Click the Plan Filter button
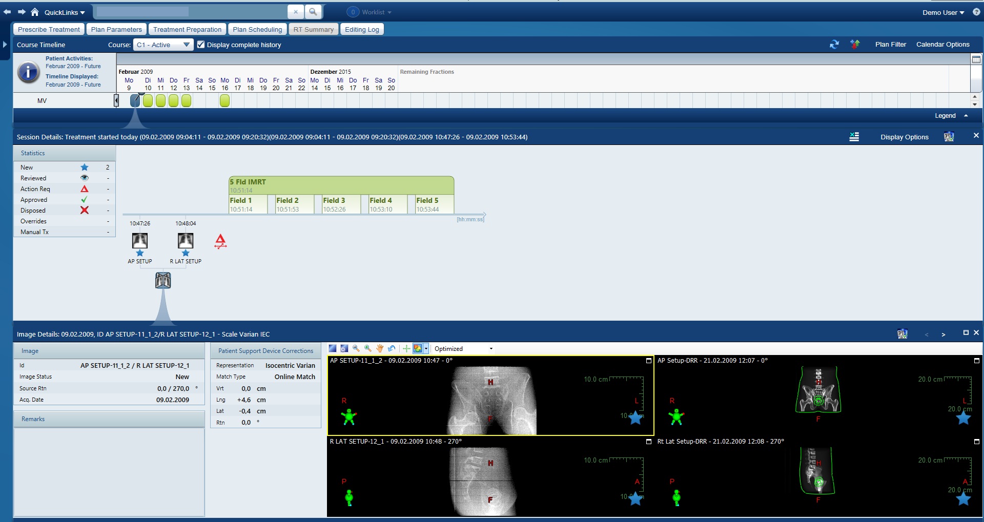This screenshot has width=984, height=522. (x=890, y=44)
